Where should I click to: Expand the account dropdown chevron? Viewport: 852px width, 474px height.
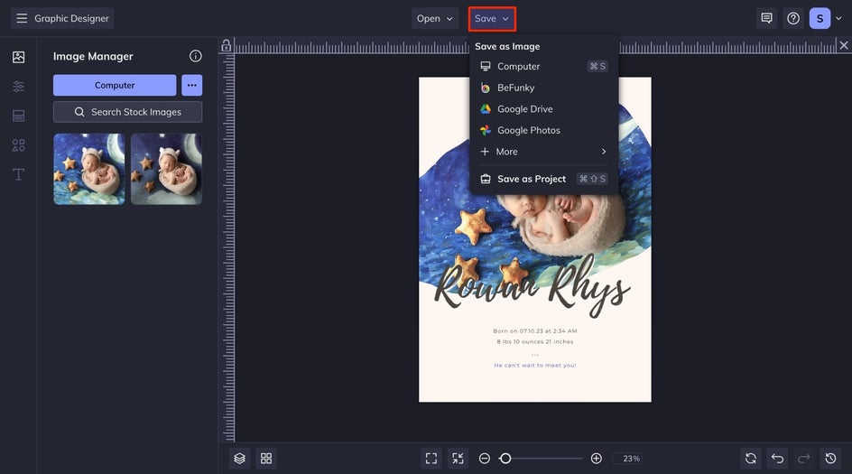tap(838, 18)
